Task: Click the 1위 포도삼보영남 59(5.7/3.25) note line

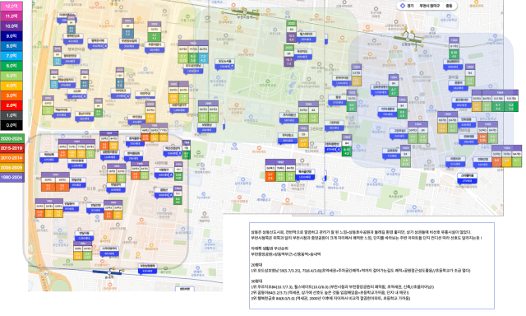Action: click(361, 271)
